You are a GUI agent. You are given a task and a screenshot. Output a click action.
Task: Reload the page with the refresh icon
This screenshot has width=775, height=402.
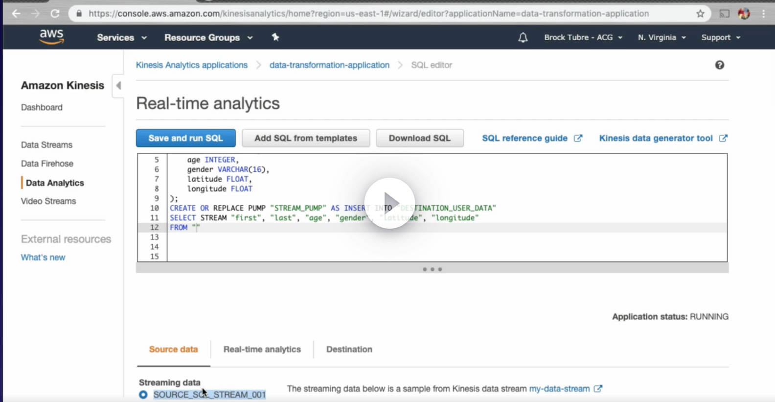coord(55,14)
